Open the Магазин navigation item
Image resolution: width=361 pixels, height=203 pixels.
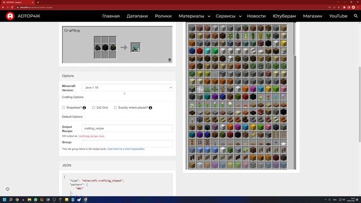click(312, 16)
